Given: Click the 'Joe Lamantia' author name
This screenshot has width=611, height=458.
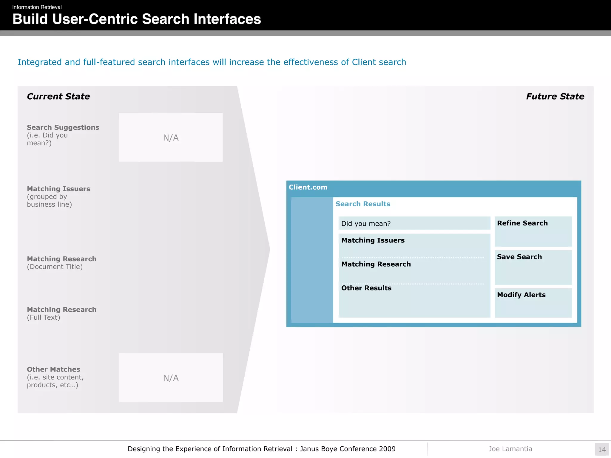Looking at the screenshot, I should coord(510,449).
